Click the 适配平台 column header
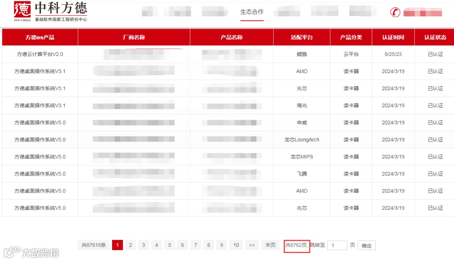 point(302,37)
